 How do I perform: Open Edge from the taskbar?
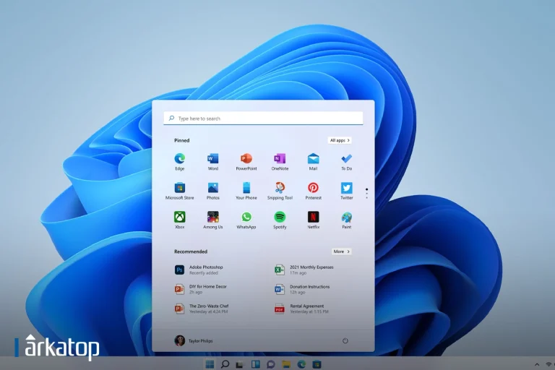pos(301,364)
